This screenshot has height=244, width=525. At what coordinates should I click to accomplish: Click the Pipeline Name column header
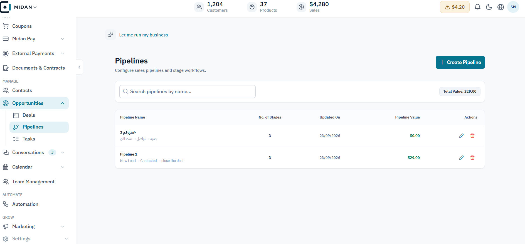point(132,117)
